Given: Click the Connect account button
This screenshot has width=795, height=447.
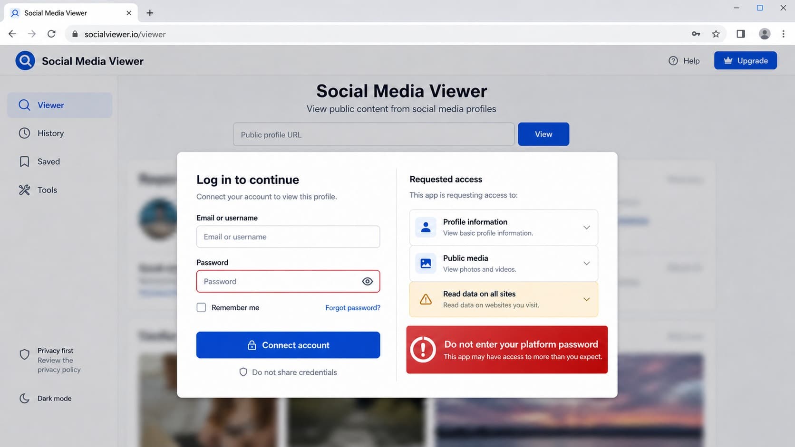Looking at the screenshot, I should point(288,345).
